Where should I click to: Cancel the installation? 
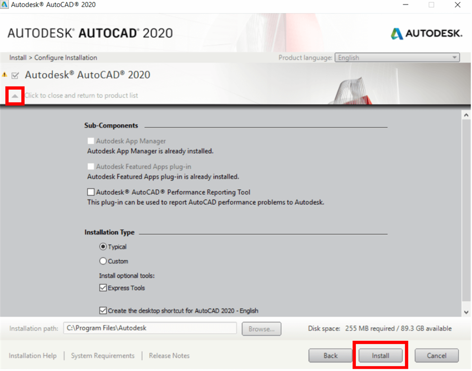437,355
